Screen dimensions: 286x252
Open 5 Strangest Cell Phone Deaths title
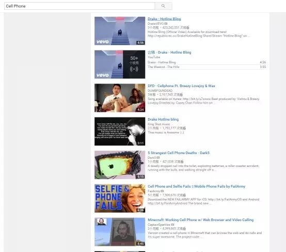(x=179, y=153)
